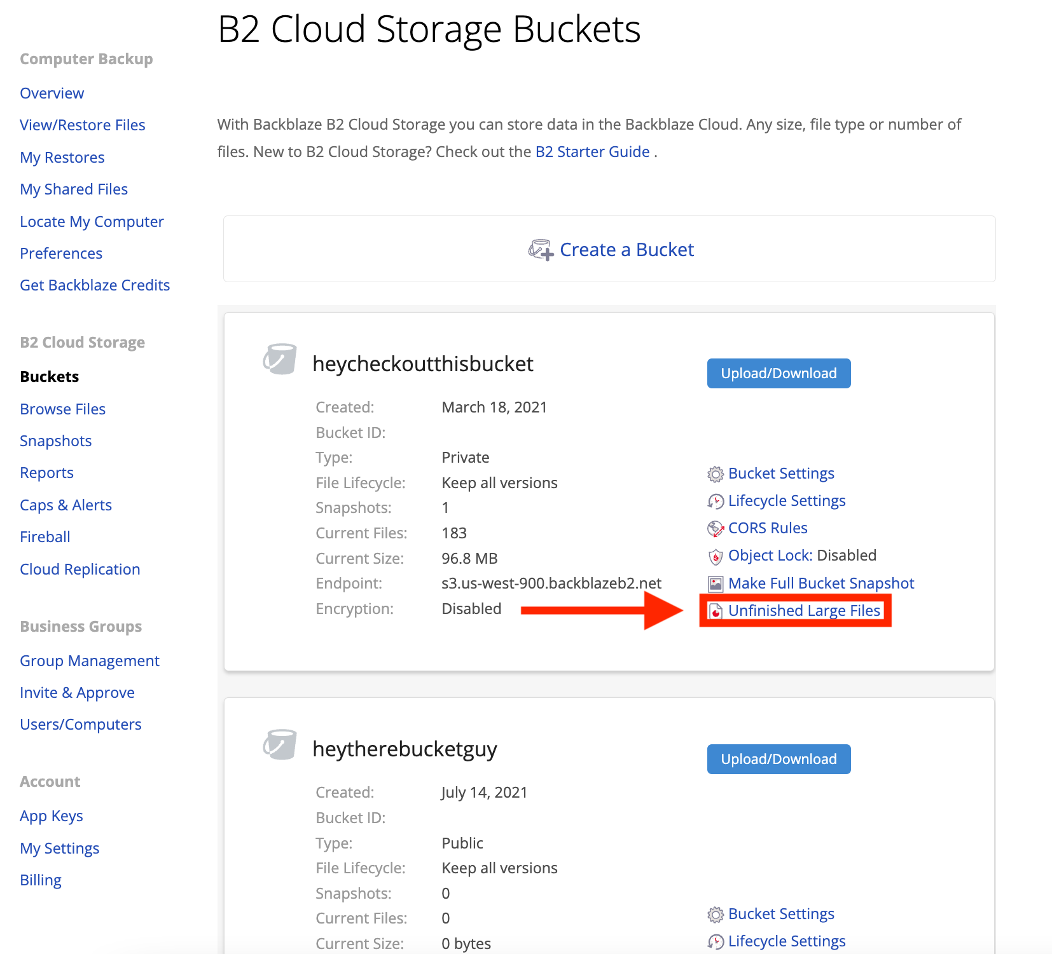Open Lifecycle Settings for heytherebucketguy
Image resolution: width=1052 pixels, height=954 pixels.
pos(787,941)
